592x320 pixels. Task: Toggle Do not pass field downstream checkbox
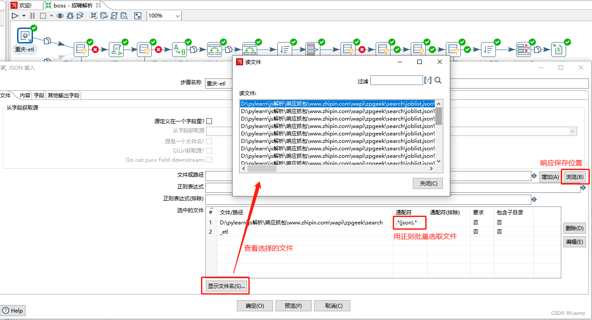click(209, 160)
